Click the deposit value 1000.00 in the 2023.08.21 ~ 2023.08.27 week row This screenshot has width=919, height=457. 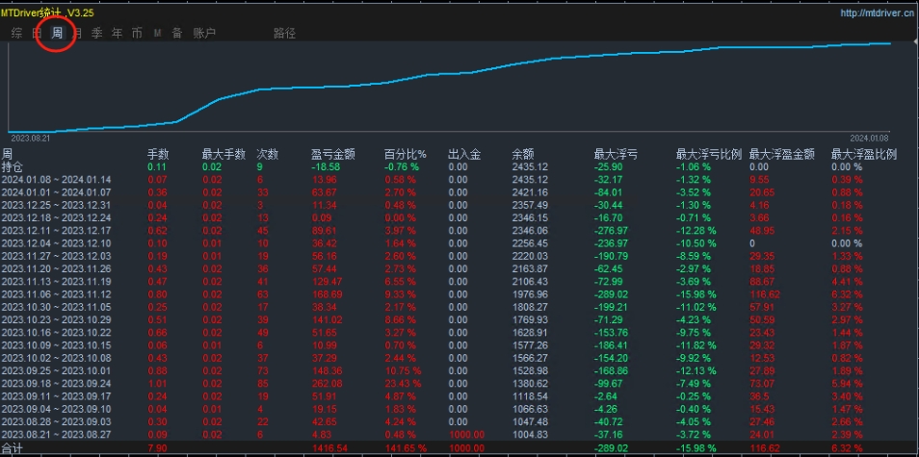coord(466,434)
